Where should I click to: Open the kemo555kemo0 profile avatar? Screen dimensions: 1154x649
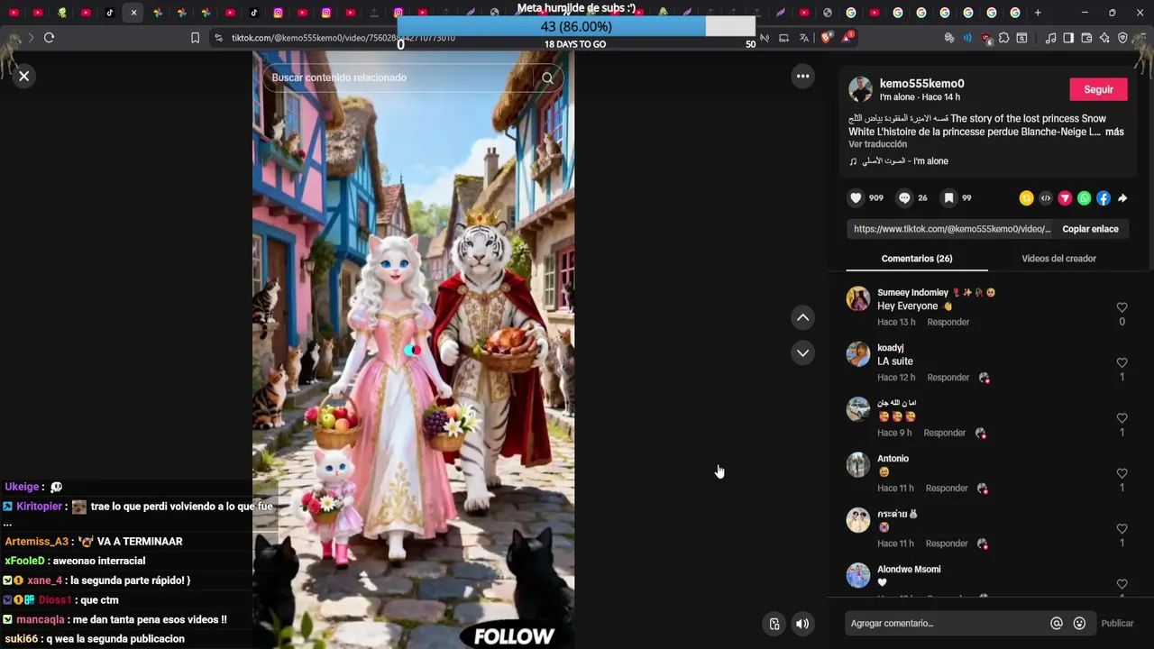[x=860, y=88]
